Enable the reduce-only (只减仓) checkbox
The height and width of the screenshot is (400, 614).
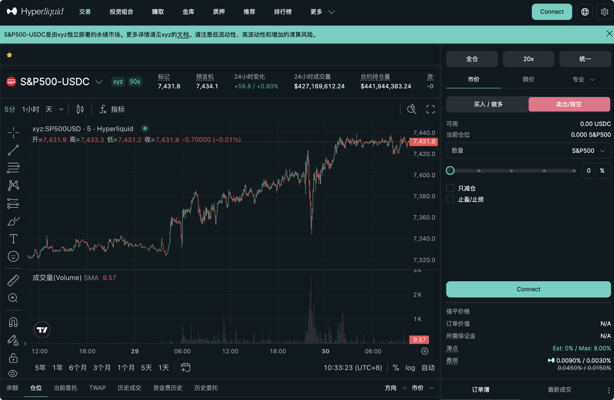click(450, 188)
